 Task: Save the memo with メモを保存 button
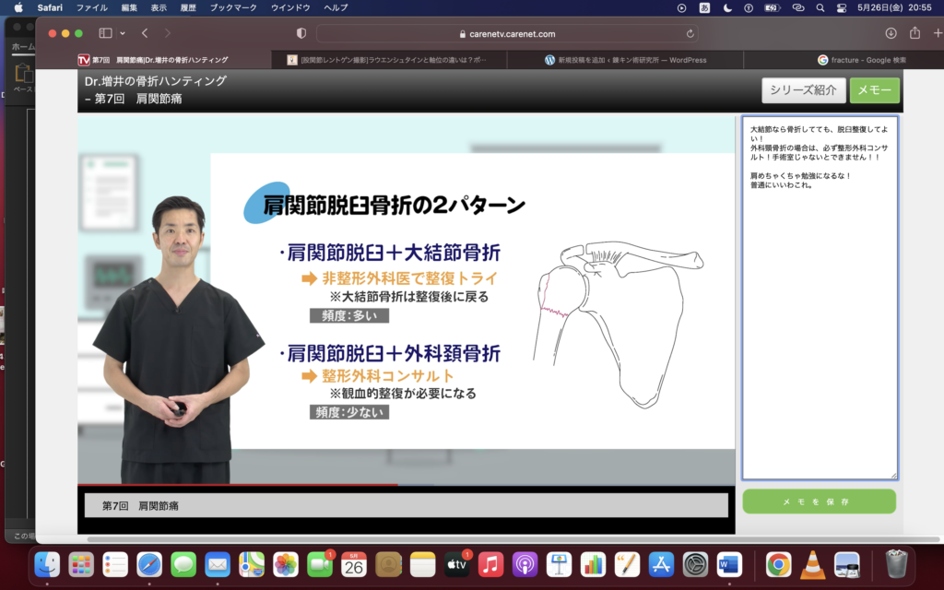[819, 501]
